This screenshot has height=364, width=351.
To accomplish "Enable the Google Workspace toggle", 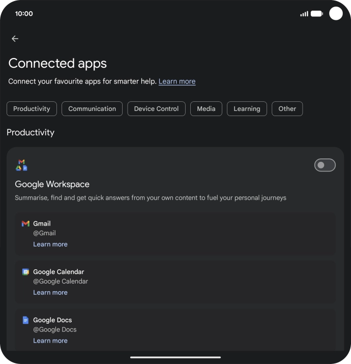I will (x=325, y=165).
